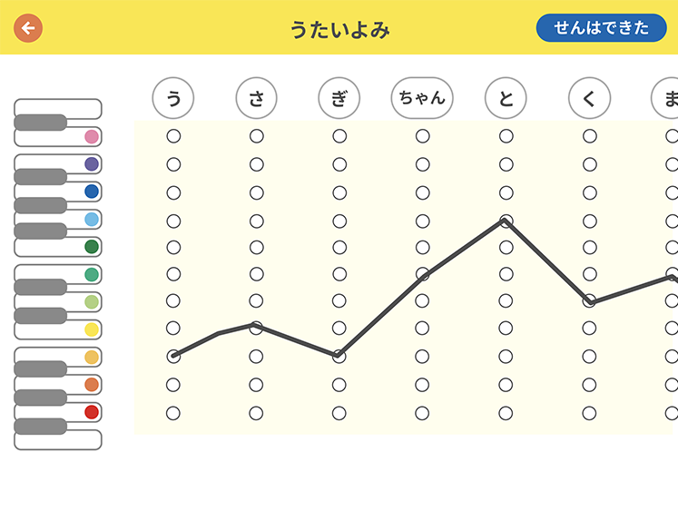
Task: Select the top pitch dot under く
Action: pos(590,136)
